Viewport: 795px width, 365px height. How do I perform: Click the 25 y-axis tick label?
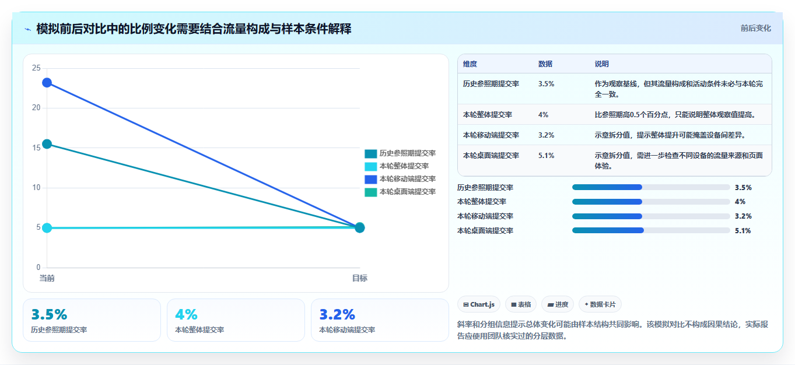[x=36, y=68]
